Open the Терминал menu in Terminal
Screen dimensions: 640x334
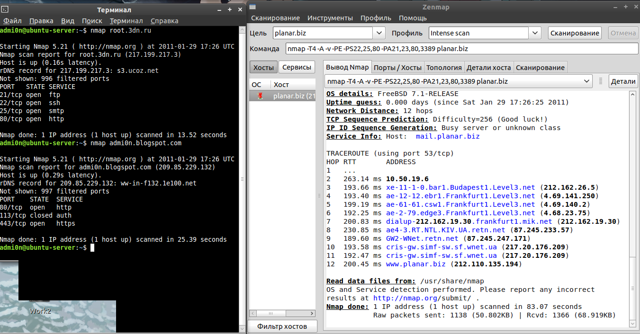(126, 21)
